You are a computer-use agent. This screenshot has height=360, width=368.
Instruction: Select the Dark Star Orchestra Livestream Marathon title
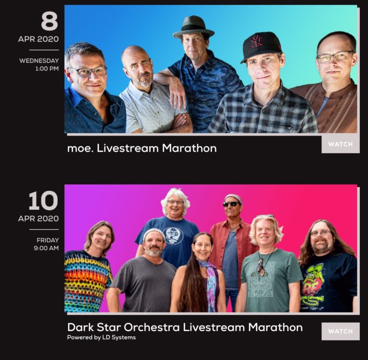[185, 327]
